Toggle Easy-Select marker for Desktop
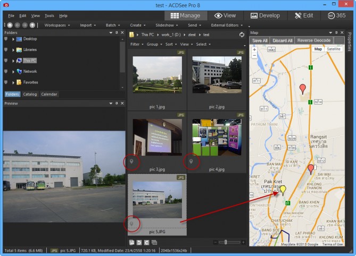 (x=6, y=39)
